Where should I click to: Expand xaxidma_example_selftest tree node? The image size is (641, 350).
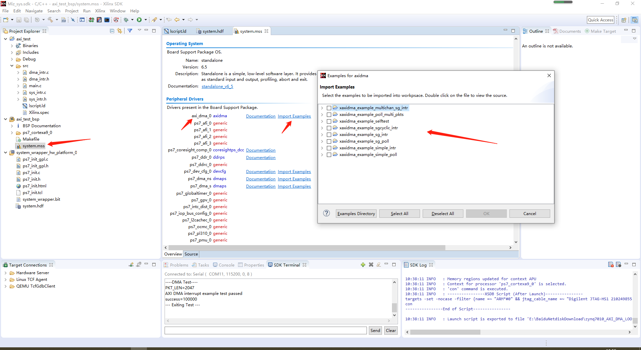(322, 121)
